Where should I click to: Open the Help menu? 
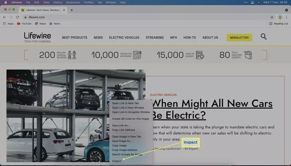click(x=123, y=2)
